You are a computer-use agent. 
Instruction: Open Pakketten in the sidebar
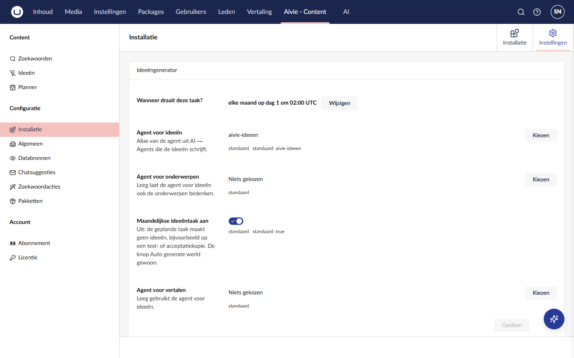pos(60,201)
